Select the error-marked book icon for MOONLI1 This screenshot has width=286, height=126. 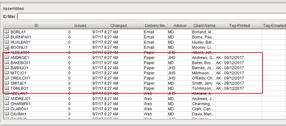point(7,47)
